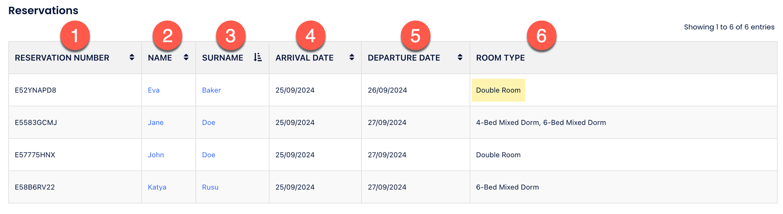Screen dimensions: 783x214
Task: Click red annotation badge number 6
Action: pyautogui.click(x=541, y=36)
